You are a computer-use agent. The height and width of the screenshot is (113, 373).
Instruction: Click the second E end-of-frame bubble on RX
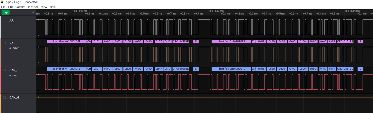360,42
